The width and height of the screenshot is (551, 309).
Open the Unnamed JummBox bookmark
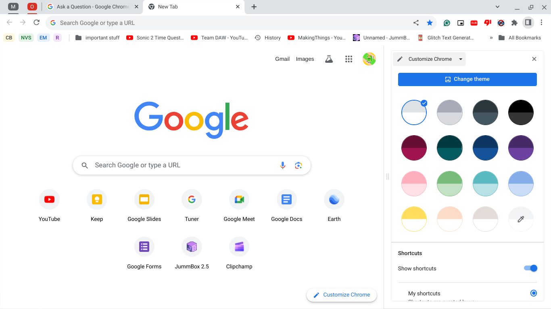(x=382, y=38)
